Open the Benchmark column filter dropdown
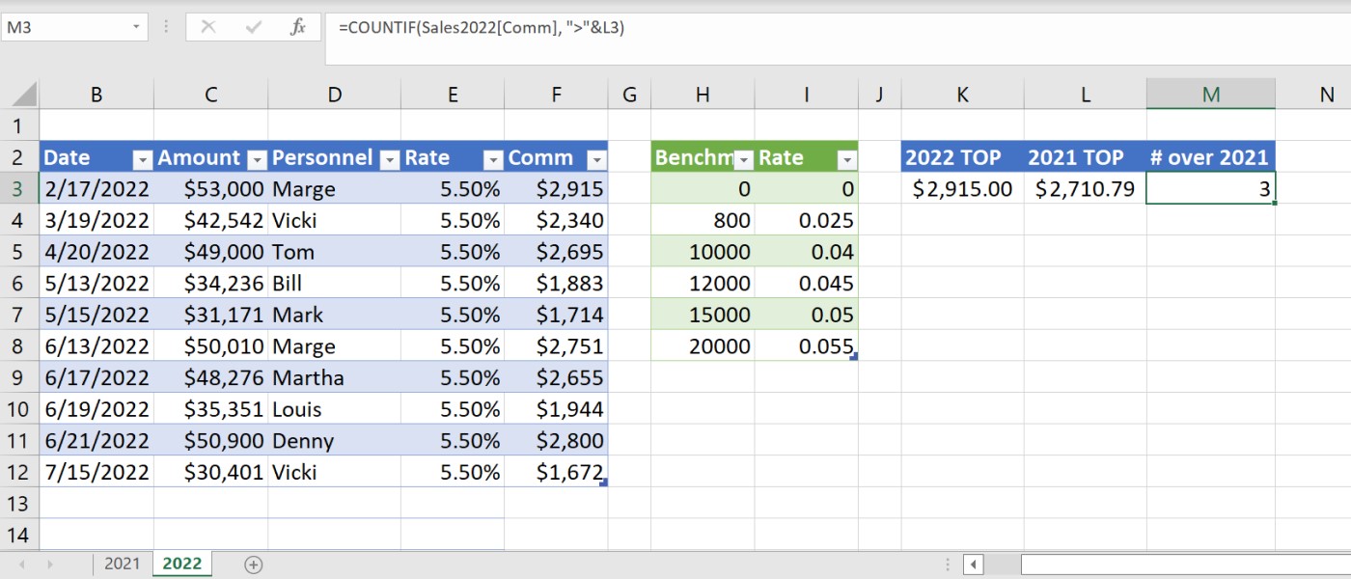 click(743, 157)
